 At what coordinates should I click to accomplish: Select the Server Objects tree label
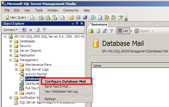[x=30, y=51]
